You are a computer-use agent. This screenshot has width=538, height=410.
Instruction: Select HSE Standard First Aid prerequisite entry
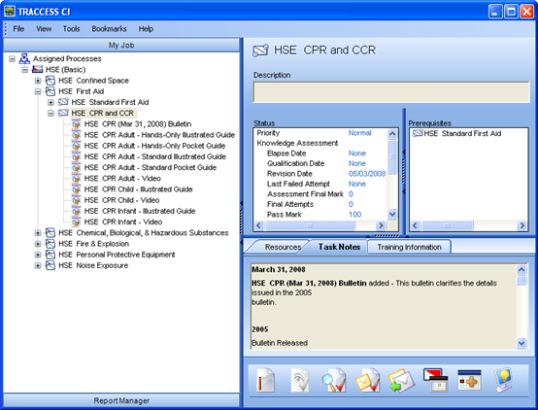[457, 133]
